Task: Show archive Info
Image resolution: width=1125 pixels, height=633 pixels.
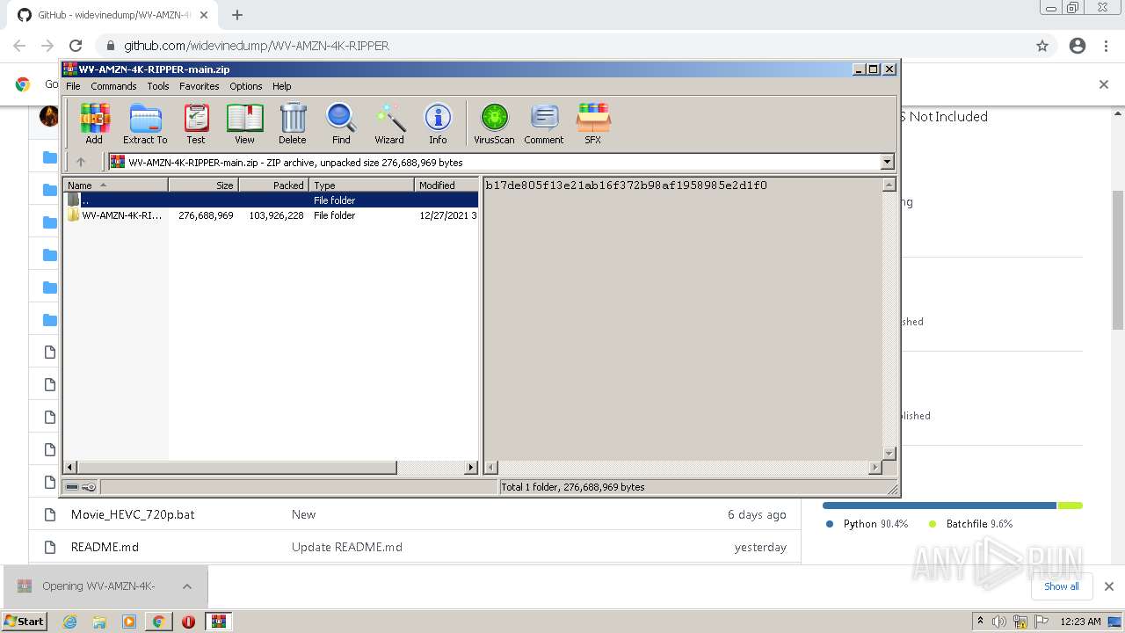Action: [438, 123]
